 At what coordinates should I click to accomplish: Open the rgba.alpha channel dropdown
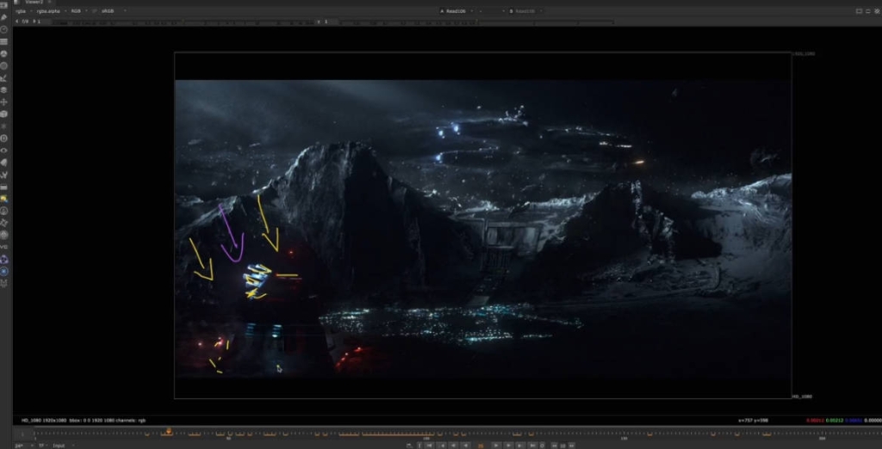pos(51,10)
